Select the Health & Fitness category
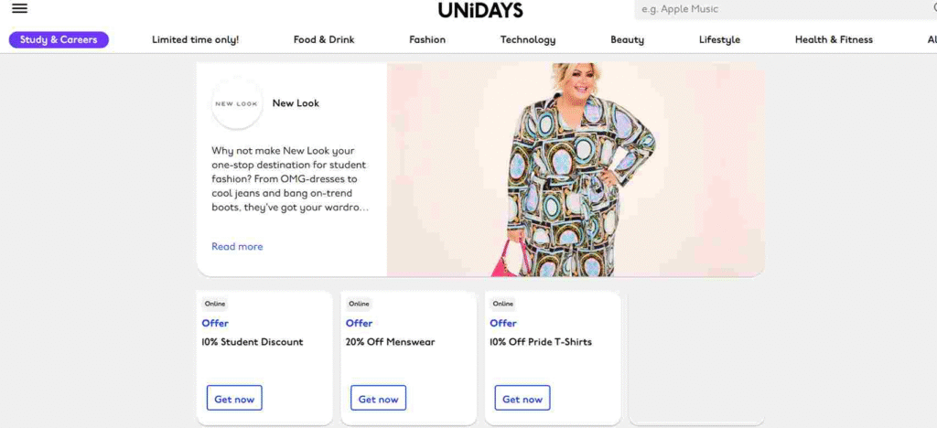The width and height of the screenshot is (937, 428). pos(834,40)
